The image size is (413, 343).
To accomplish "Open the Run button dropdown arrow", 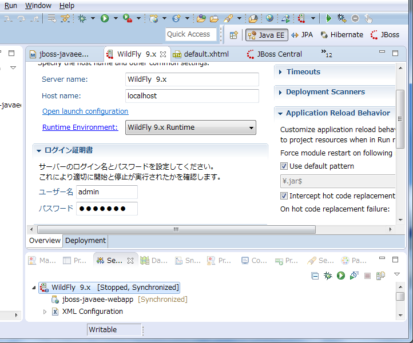I will pyautogui.click(x=116, y=18).
